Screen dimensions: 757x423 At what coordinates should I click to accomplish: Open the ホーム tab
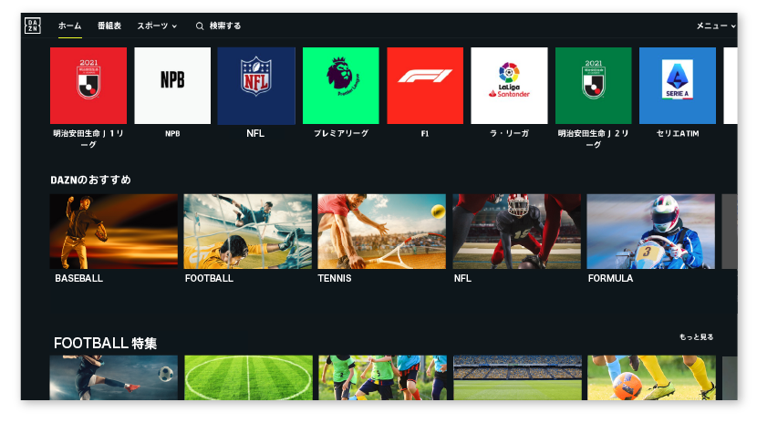(70, 26)
